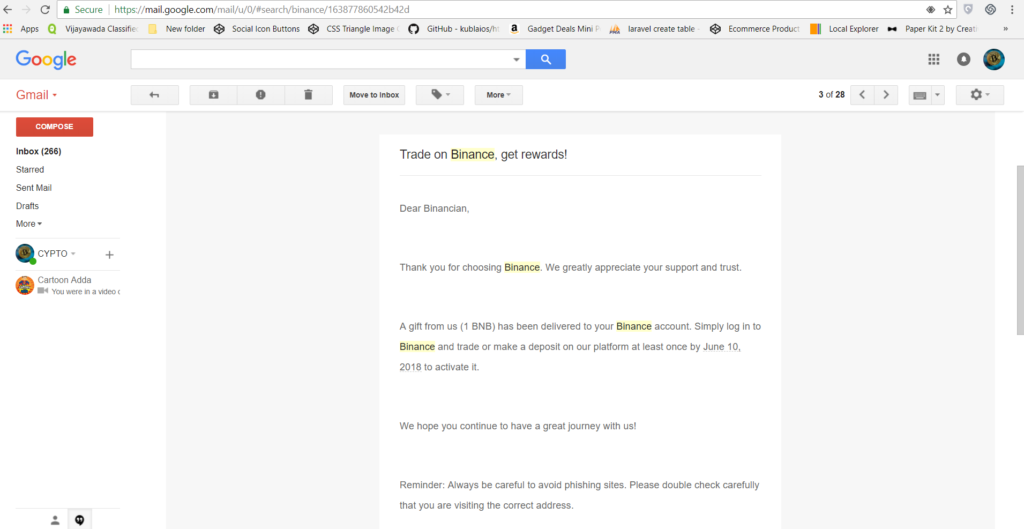Open Starred folder
The width and height of the screenshot is (1024, 529).
click(x=30, y=170)
